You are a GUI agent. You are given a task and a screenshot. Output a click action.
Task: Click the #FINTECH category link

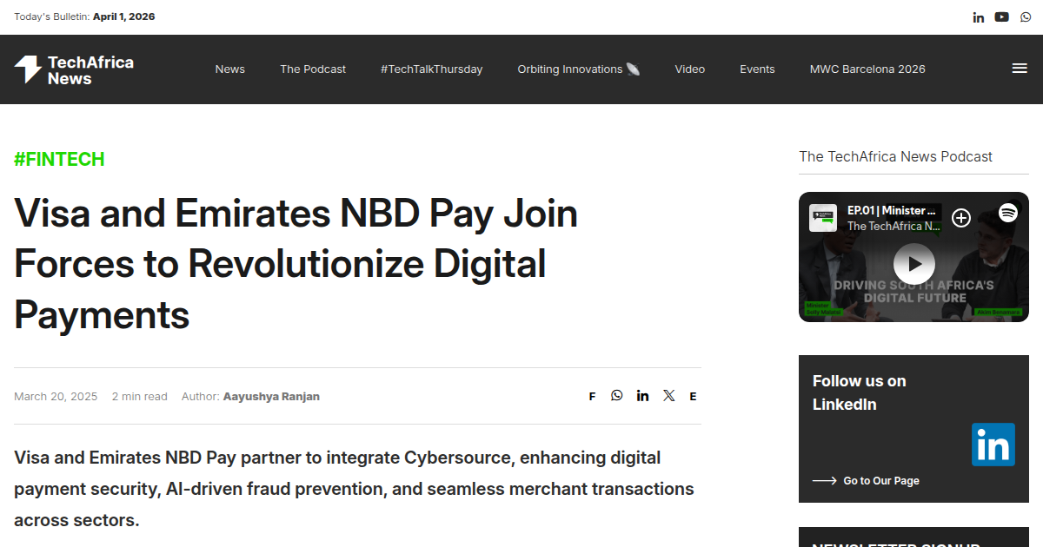click(x=59, y=159)
